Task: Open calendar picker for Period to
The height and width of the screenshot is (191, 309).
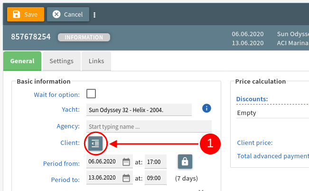Action: pyautogui.click(x=126, y=178)
